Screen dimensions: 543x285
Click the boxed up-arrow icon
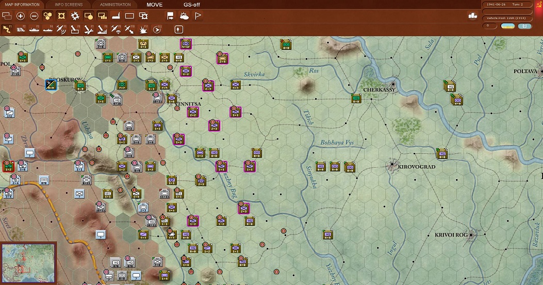pyautogui.click(x=178, y=29)
